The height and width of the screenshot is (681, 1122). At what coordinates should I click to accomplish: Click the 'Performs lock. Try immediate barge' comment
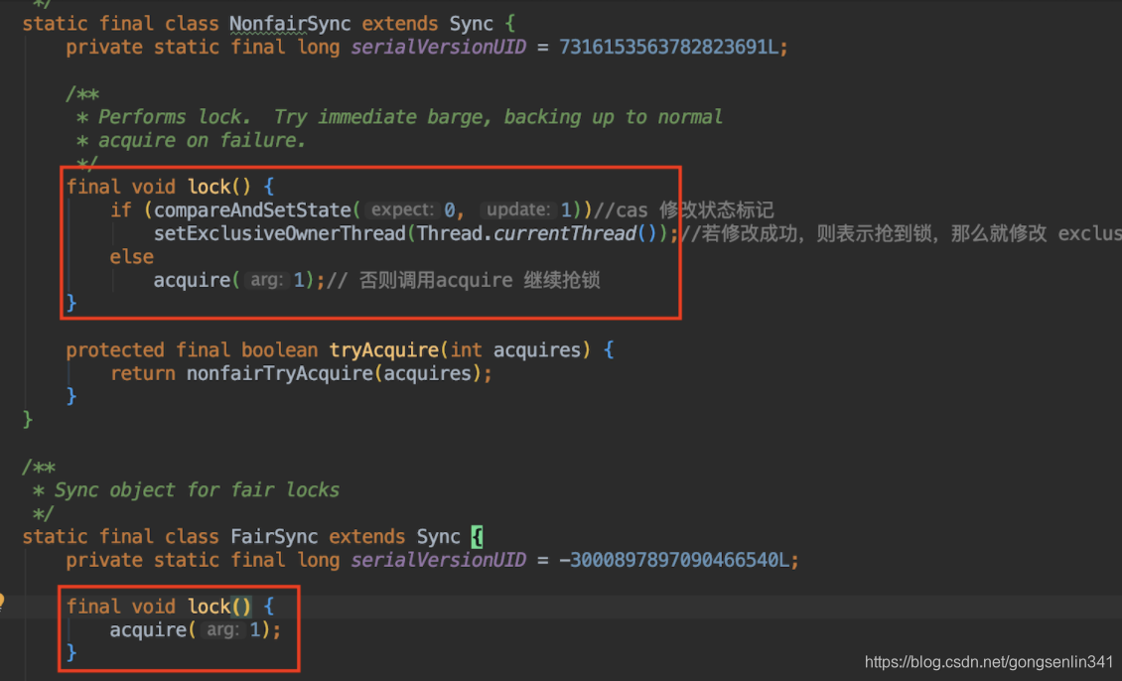point(410,117)
